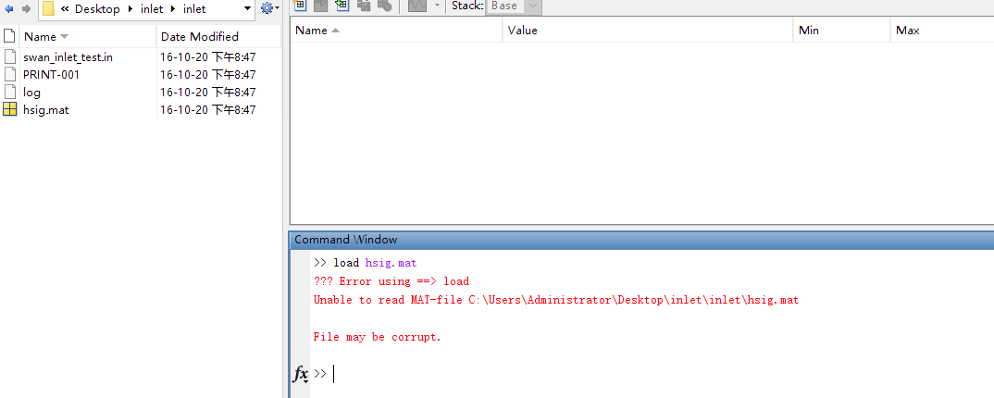Open the folder actions gear menu

(268, 8)
